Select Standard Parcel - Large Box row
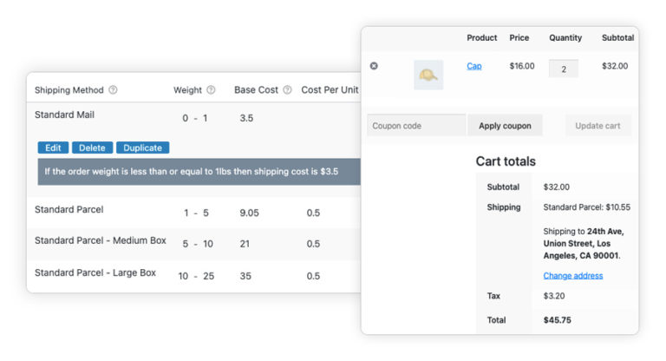The image size is (666, 361). (95, 272)
